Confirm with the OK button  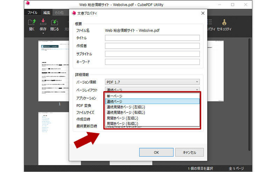pos(156,152)
